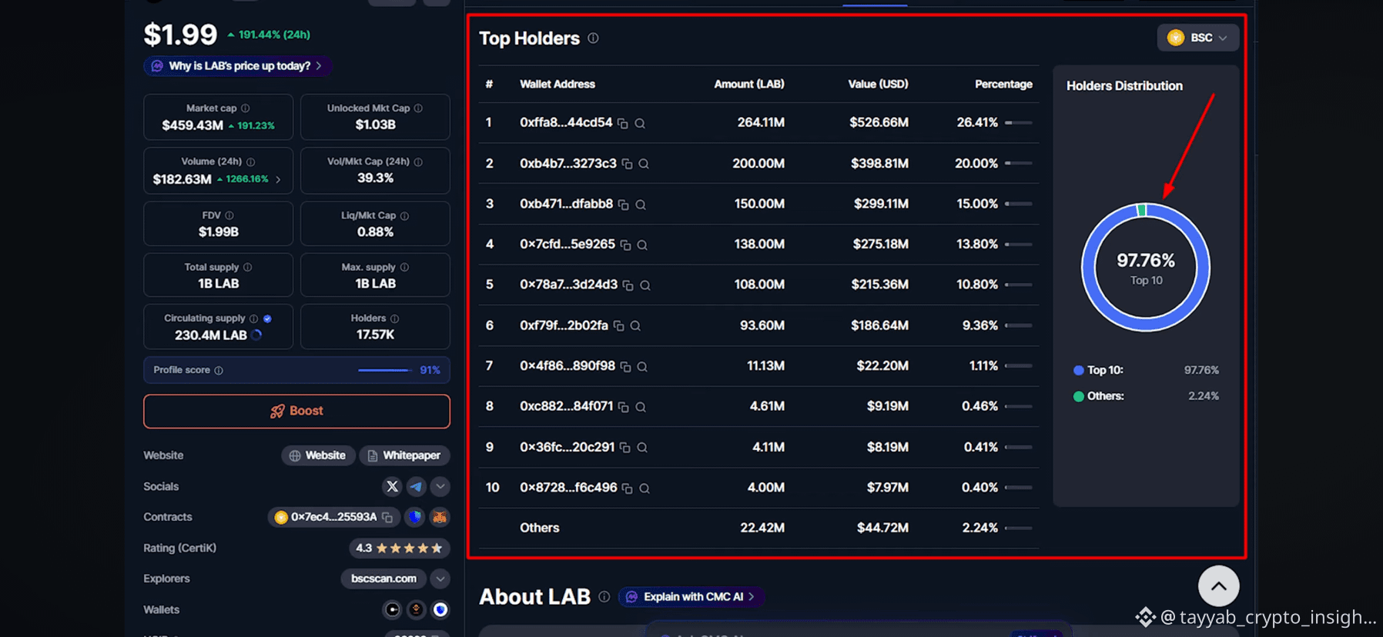Show FDV info icon
The height and width of the screenshot is (637, 1383).
229,215
